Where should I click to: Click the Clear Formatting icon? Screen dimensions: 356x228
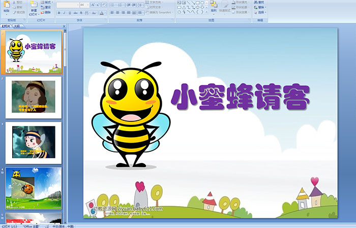pos(104,5)
